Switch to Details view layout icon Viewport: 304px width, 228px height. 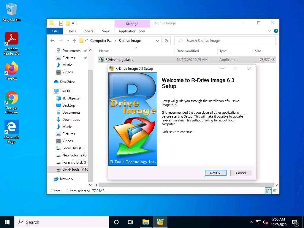268,191
